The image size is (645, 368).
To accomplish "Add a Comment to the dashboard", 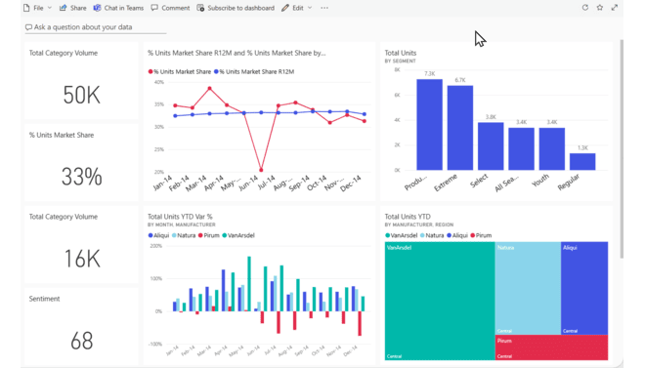I will [x=170, y=8].
